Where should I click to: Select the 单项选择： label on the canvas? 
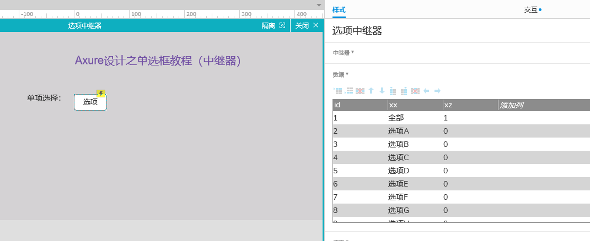tap(44, 98)
